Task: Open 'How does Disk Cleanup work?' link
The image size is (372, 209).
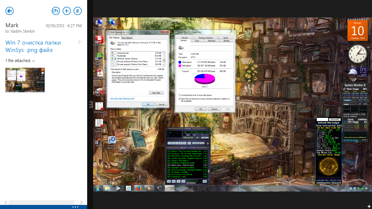Action: [x=123, y=99]
